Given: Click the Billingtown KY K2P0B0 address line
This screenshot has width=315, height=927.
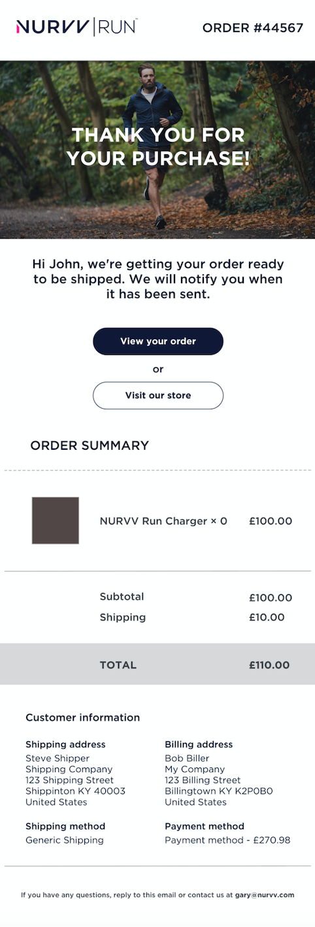Looking at the screenshot, I should [x=219, y=791].
